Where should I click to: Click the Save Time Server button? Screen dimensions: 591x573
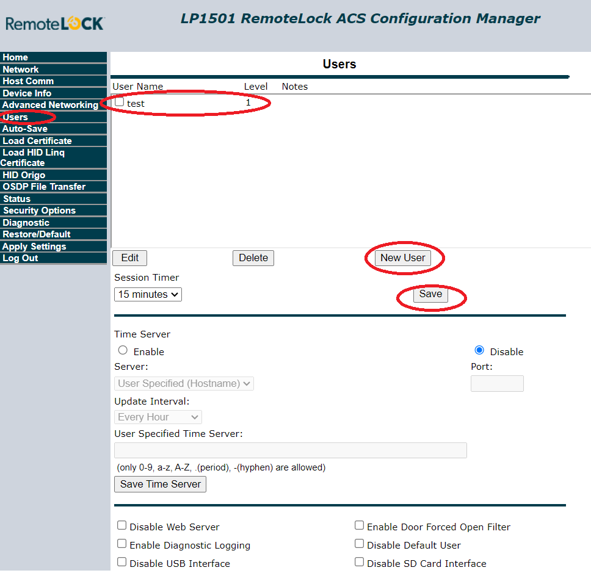160,484
